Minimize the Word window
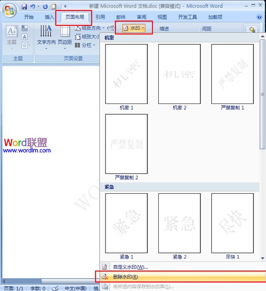This screenshot has height=291, width=266. [x=246, y=6]
